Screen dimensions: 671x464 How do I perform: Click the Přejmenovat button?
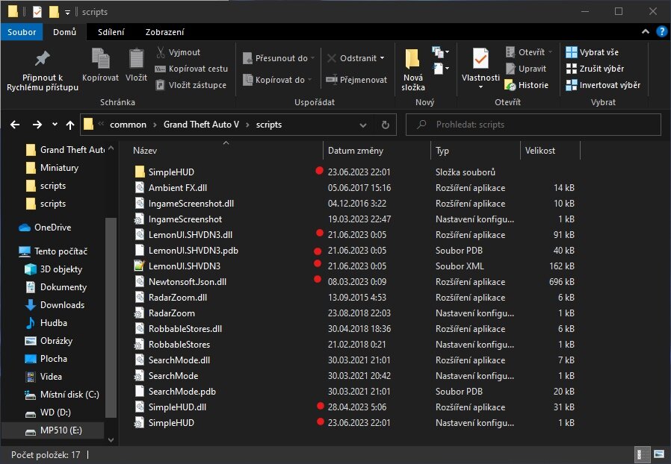pyautogui.click(x=356, y=80)
